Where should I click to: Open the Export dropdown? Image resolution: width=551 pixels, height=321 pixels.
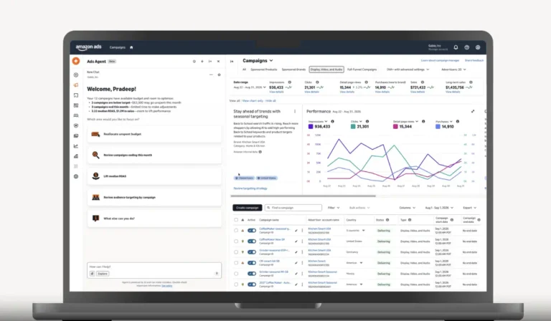tap(469, 208)
